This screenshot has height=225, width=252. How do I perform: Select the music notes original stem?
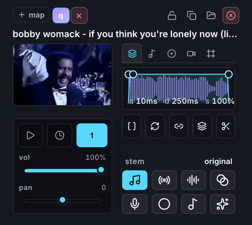(x=135, y=180)
